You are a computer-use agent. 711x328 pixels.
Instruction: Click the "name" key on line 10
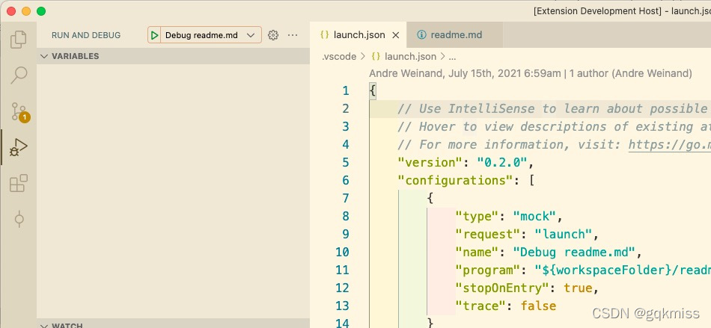pyautogui.click(x=477, y=252)
